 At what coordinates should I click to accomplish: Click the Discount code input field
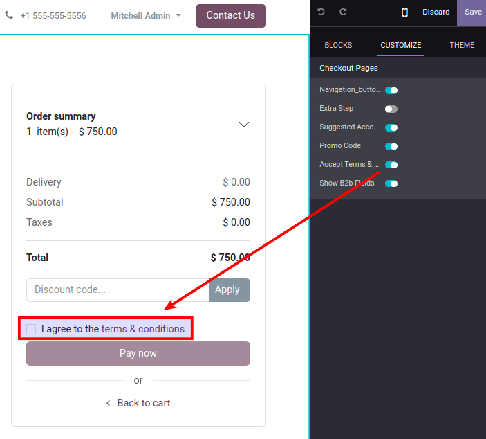pos(118,289)
